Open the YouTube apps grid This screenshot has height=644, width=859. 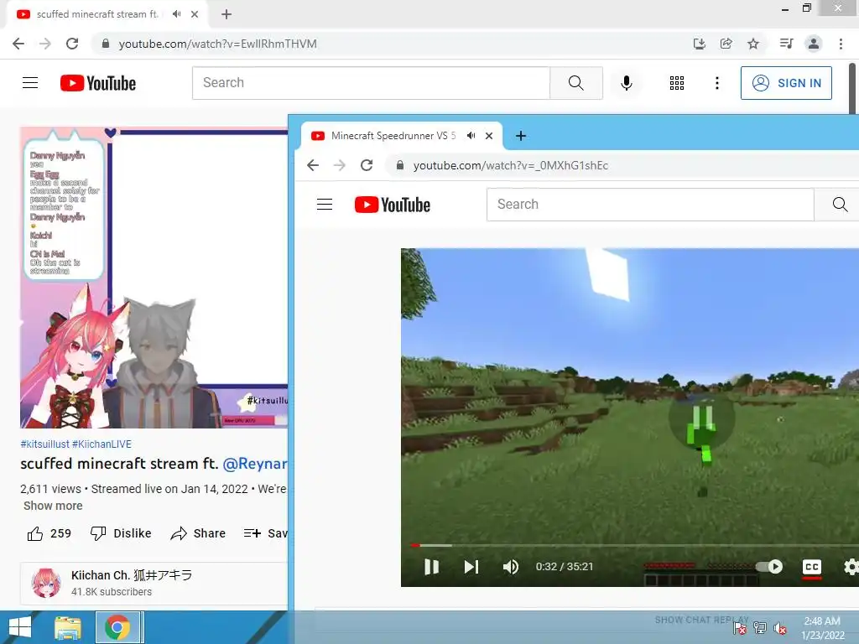click(677, 83)
